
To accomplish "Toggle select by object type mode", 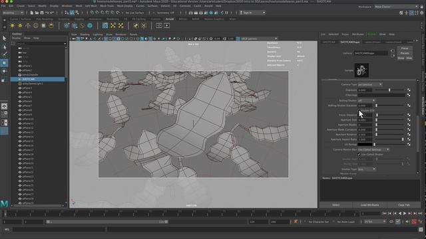I will click(72, 13).
